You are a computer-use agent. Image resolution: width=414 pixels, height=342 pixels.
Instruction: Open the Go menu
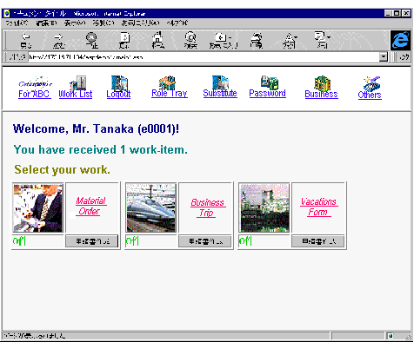point(103,23)
